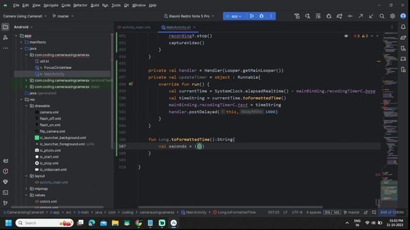
Task: Switch to activity_main.xml tab
Action: point(134,27)
